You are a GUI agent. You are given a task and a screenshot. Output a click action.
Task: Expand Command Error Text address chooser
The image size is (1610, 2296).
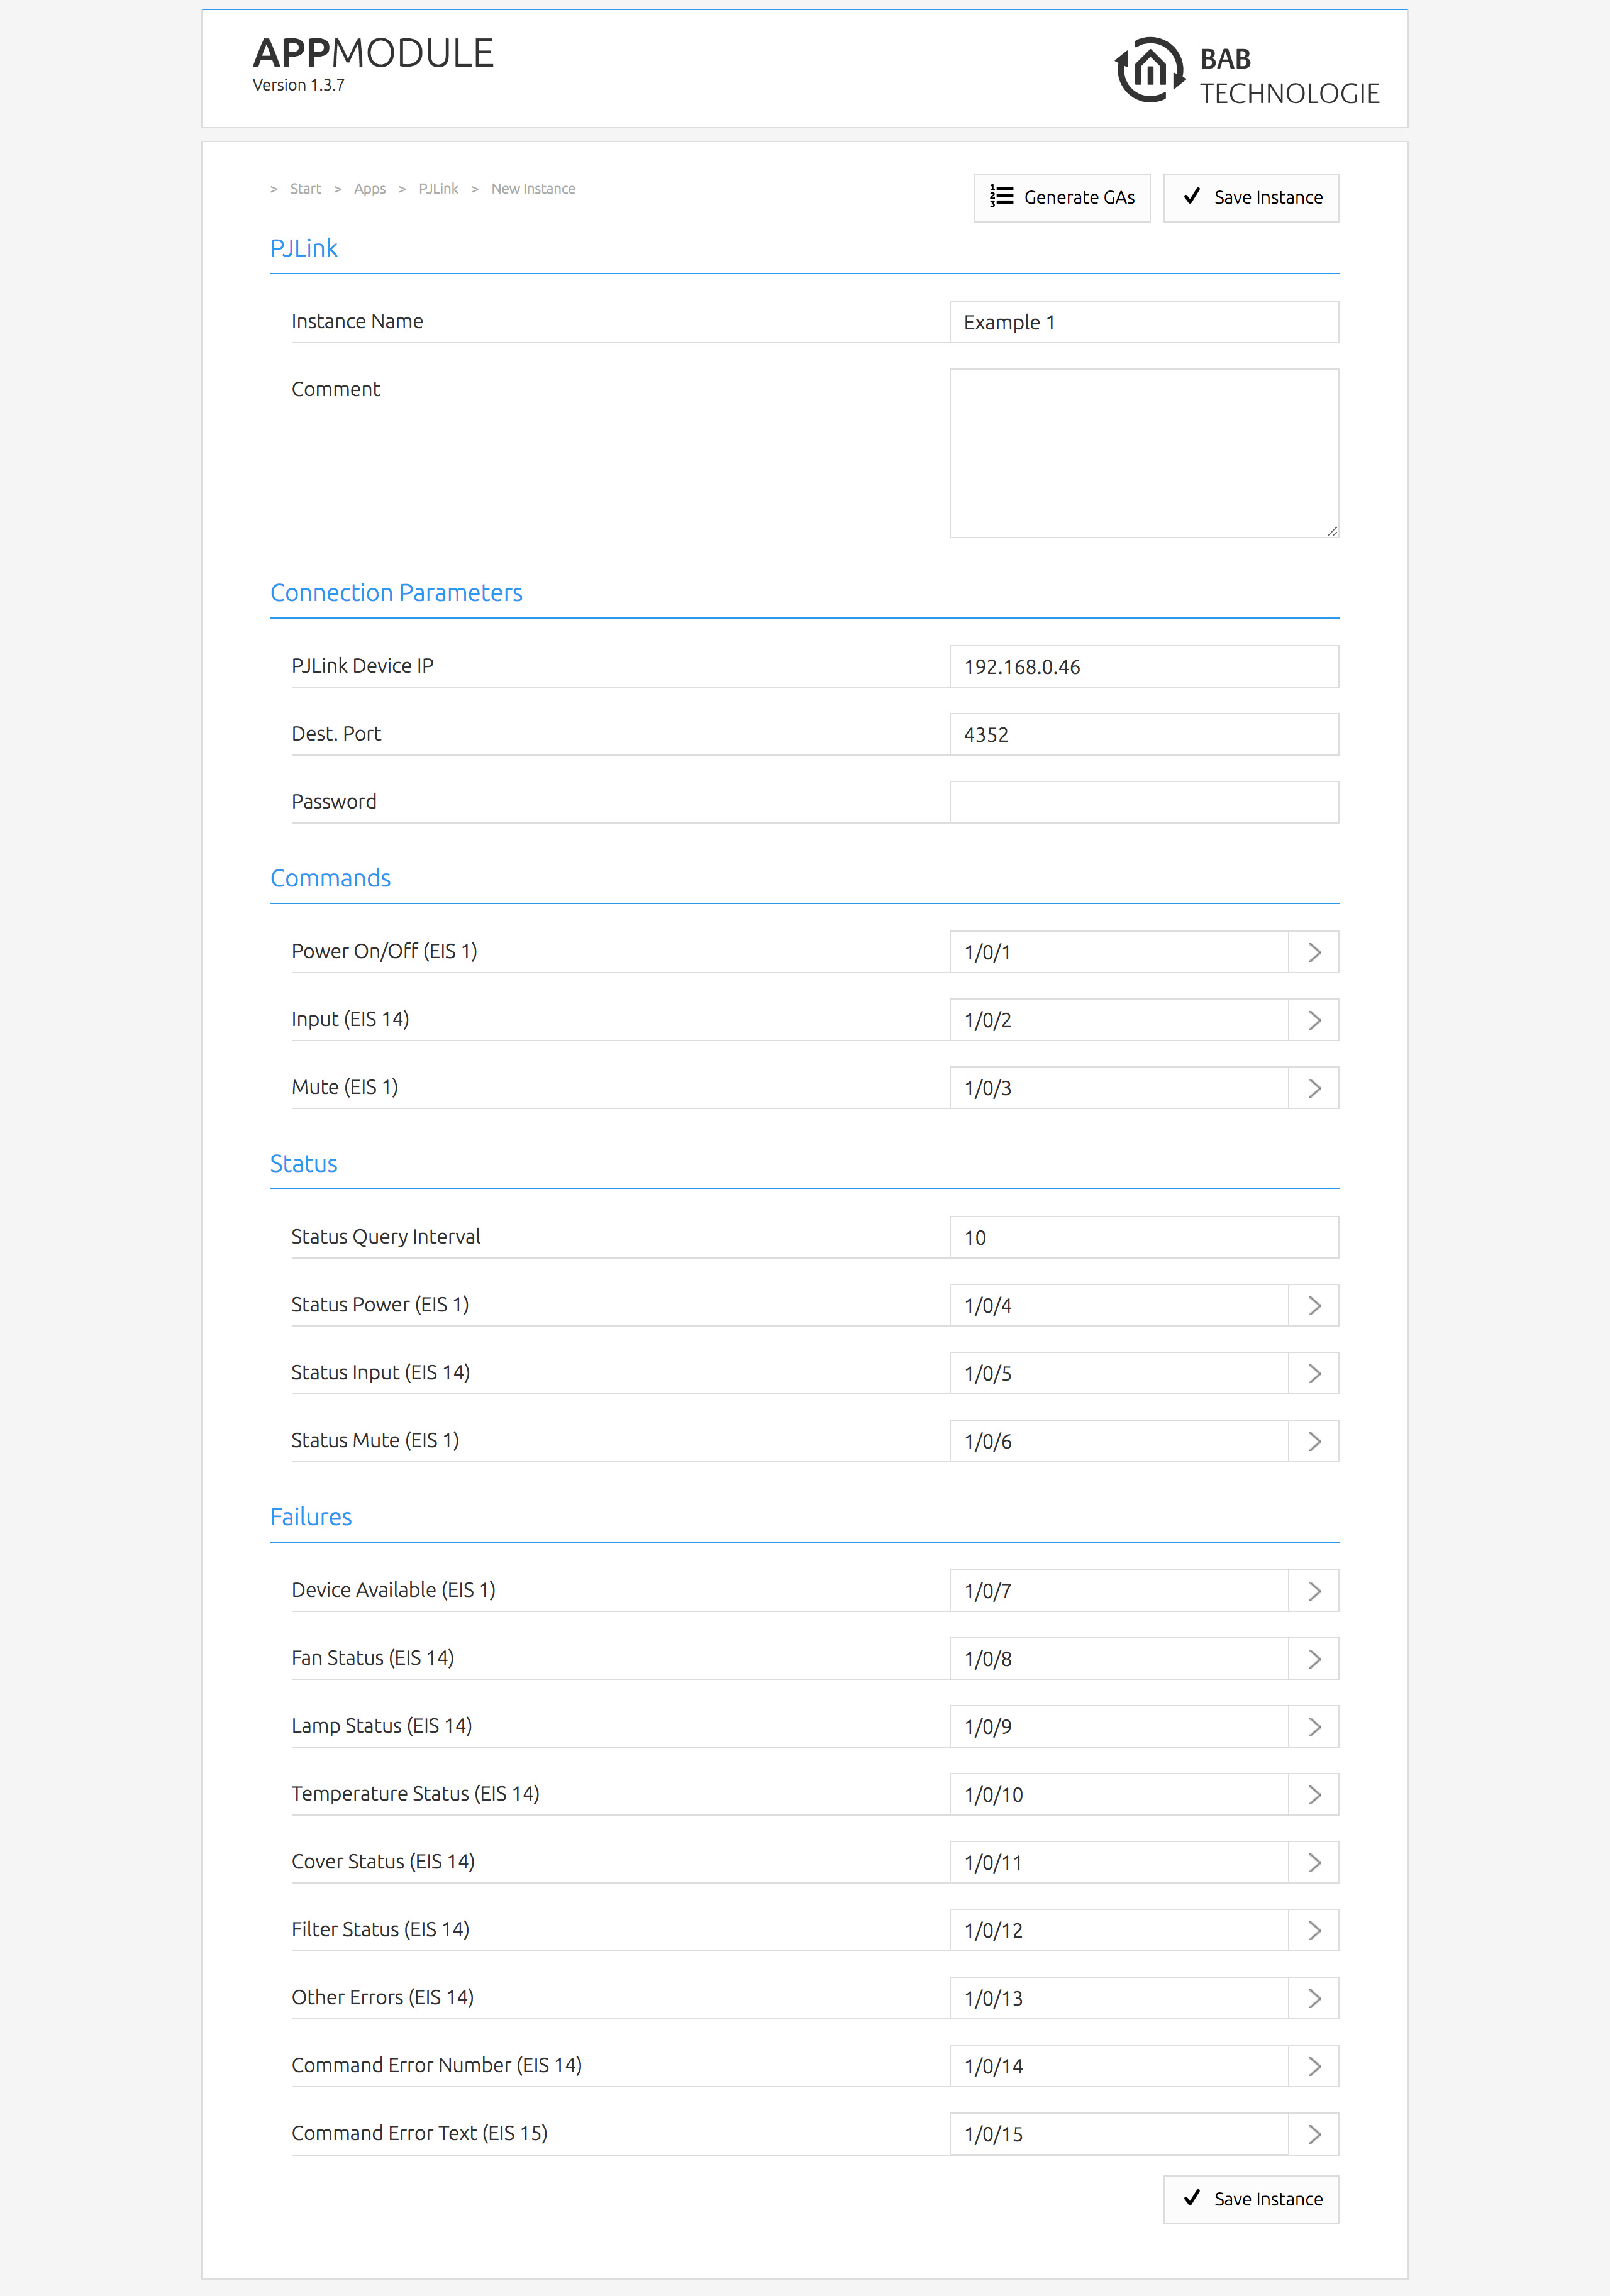point(1314,2134)
